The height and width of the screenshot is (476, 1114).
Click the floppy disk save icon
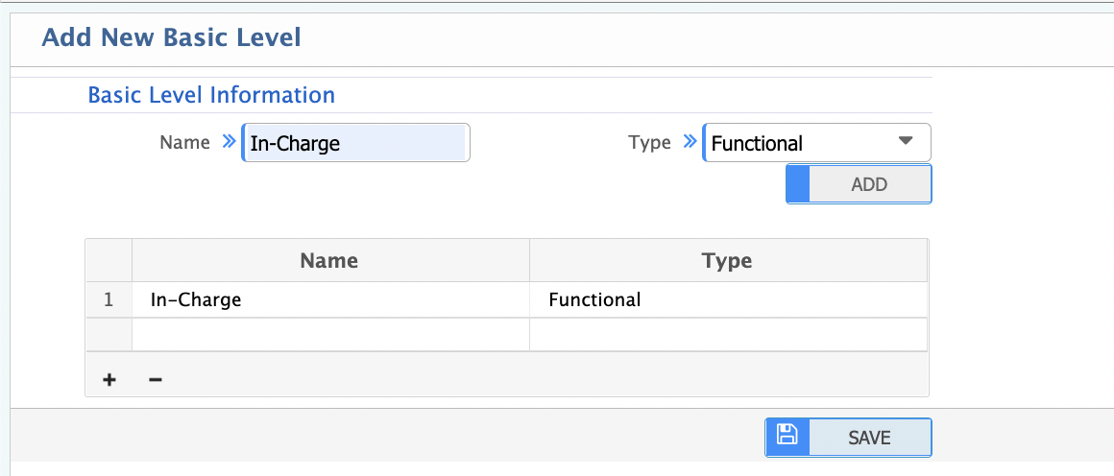(x=787, y=435)
